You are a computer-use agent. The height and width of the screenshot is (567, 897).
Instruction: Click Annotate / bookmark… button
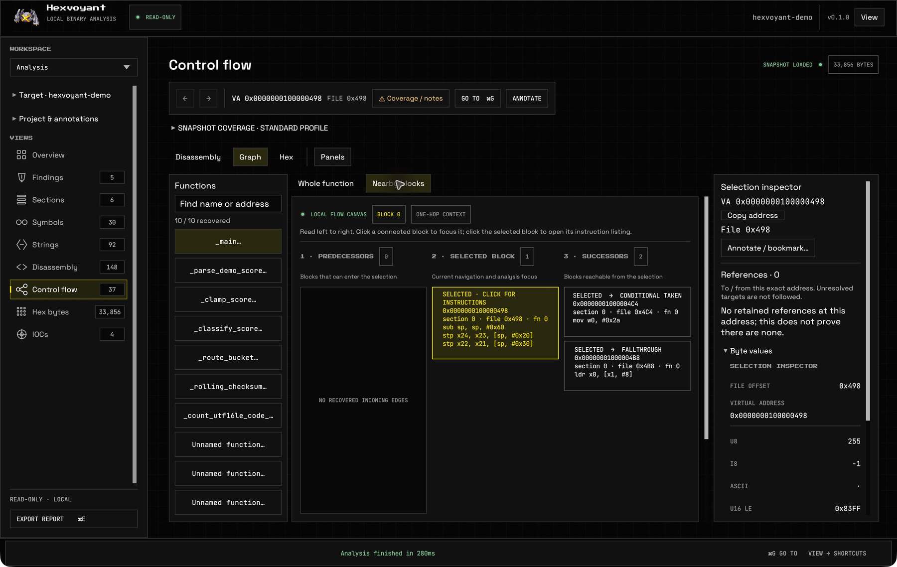768,248
